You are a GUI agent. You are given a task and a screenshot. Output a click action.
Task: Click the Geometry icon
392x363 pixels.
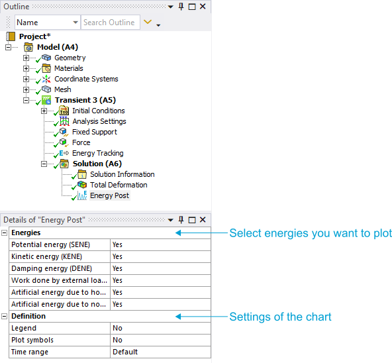coord(46,58)
